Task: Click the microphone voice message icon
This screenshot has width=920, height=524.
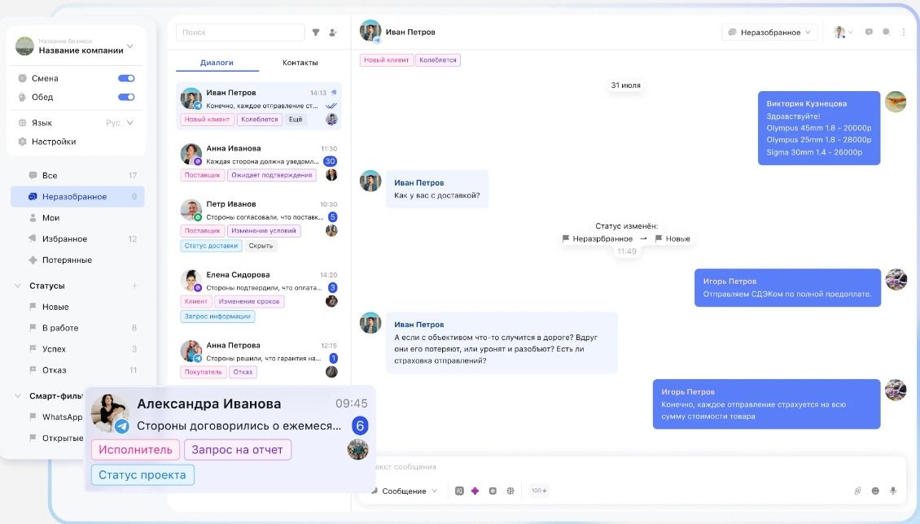Action: tap(893, 491)
